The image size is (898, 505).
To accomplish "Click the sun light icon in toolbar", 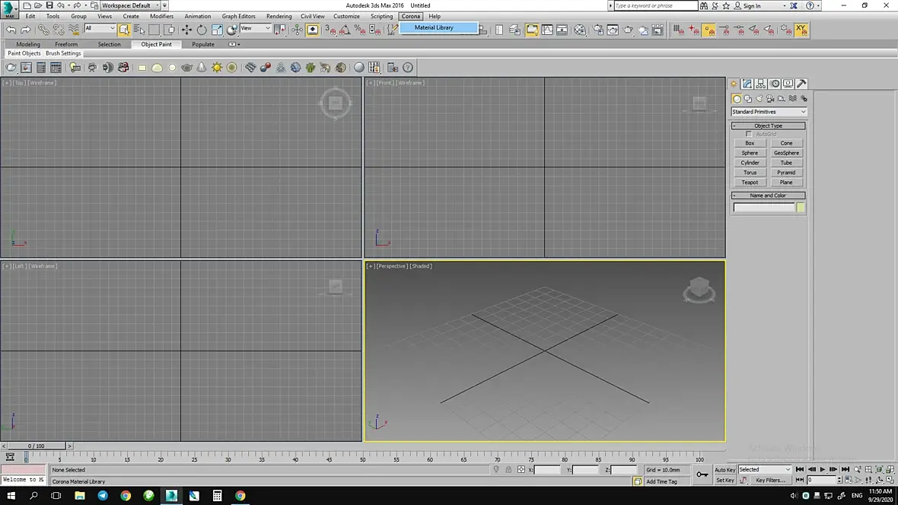I will click(217, 68).
